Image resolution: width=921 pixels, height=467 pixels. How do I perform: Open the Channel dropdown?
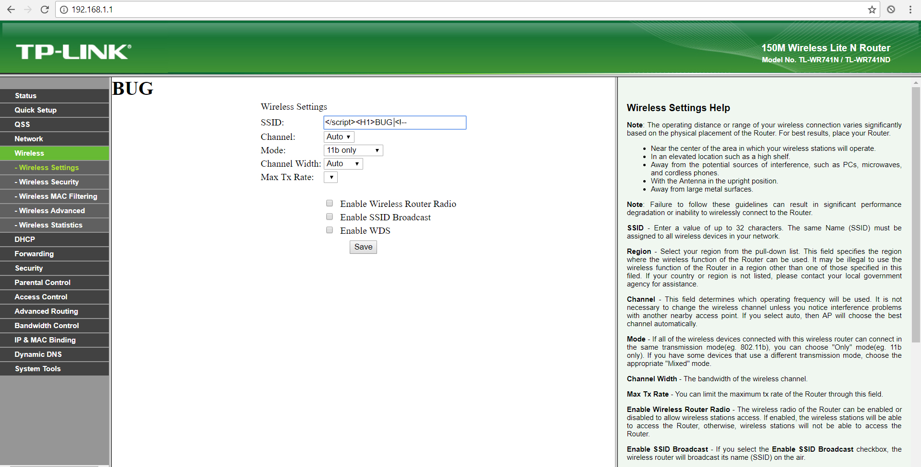[x=339, y=137]
